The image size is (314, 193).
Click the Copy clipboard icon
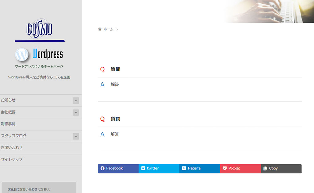[x=265, y=169]
